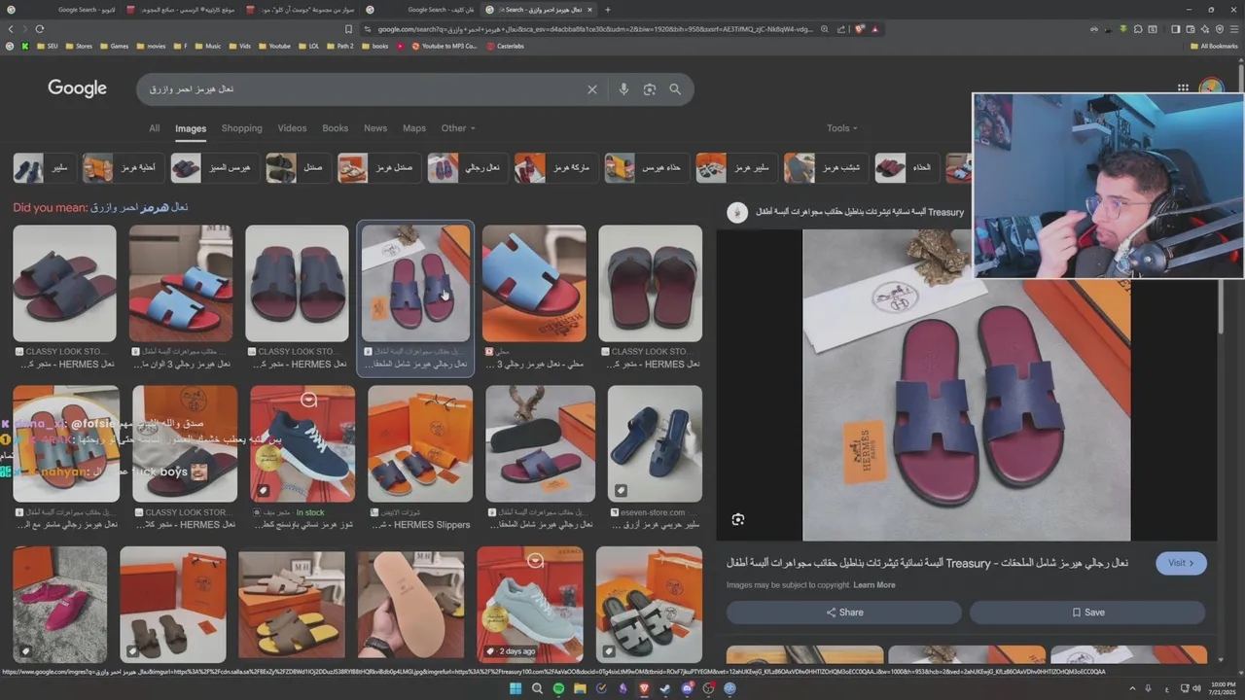The width and height of the screenshot is (1245, 700).
Task: Click Visit button for the image source
Action: [x=1181, y=563]
